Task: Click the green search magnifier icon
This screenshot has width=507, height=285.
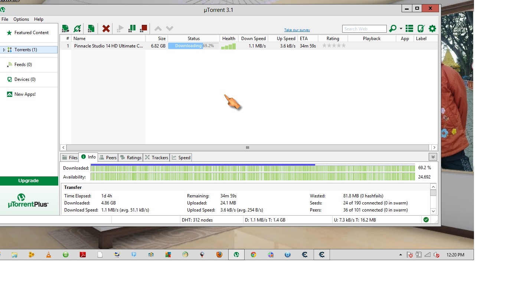Action: coord(393,29)
